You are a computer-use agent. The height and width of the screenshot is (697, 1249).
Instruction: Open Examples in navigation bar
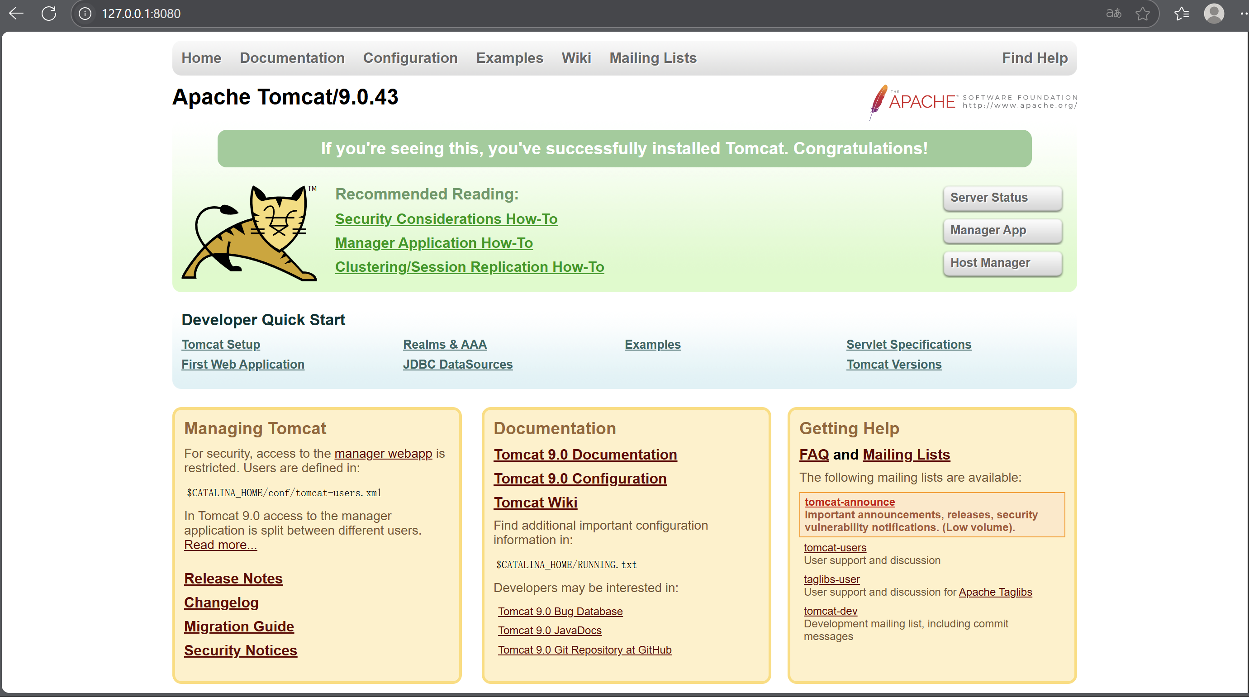click(509, 58)
